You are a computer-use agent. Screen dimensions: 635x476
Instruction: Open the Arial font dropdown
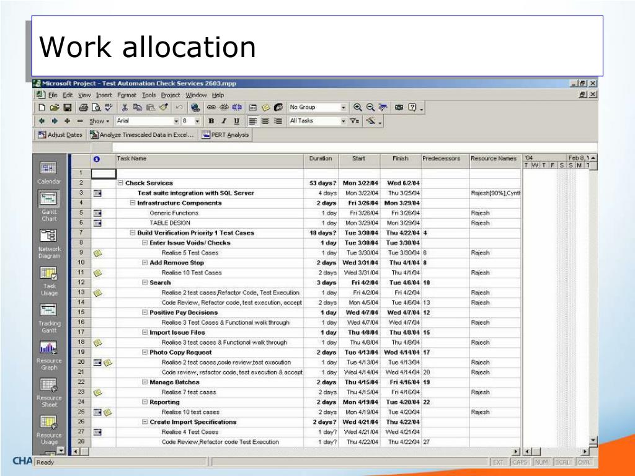(x=176, y=121)
